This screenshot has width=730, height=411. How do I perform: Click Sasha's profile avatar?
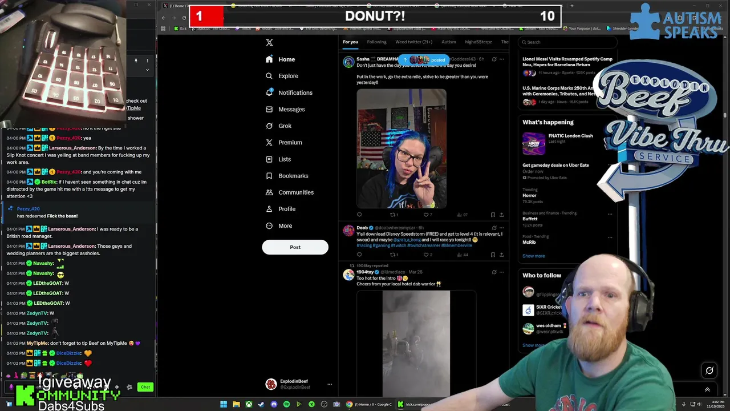(348, 62)
